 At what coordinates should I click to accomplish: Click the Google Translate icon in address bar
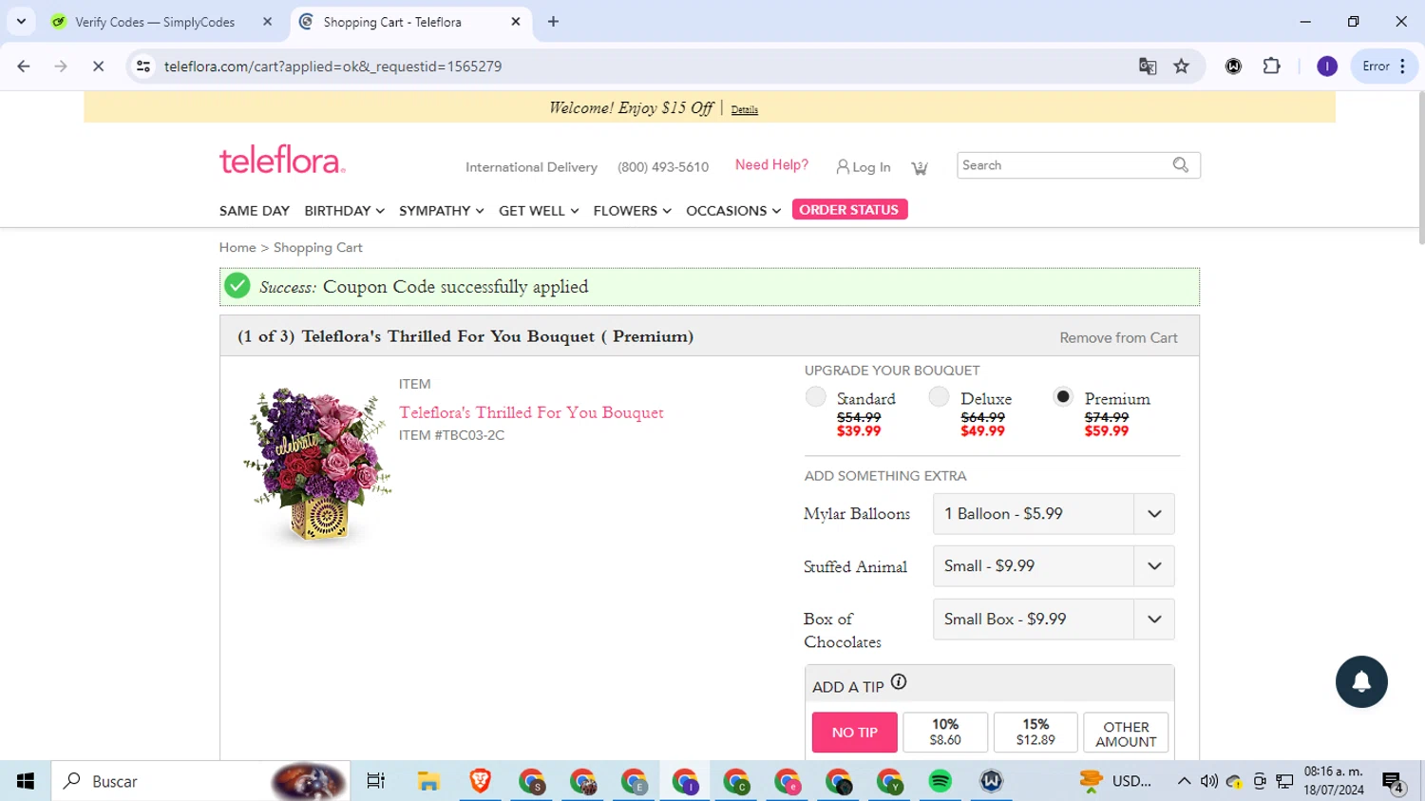[1148, 67]
